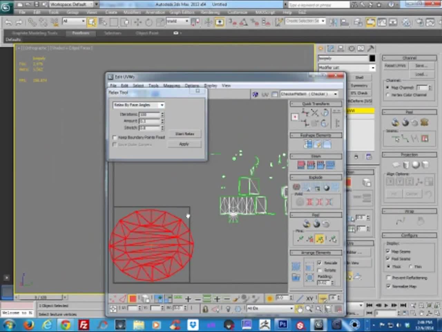Click Pin Selected icon in Pins group
The width and height of the screenshot is (442, 332).
coord(300,239)
